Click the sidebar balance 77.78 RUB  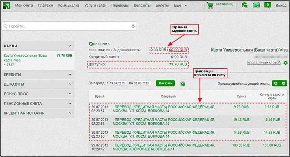(64, 56)
